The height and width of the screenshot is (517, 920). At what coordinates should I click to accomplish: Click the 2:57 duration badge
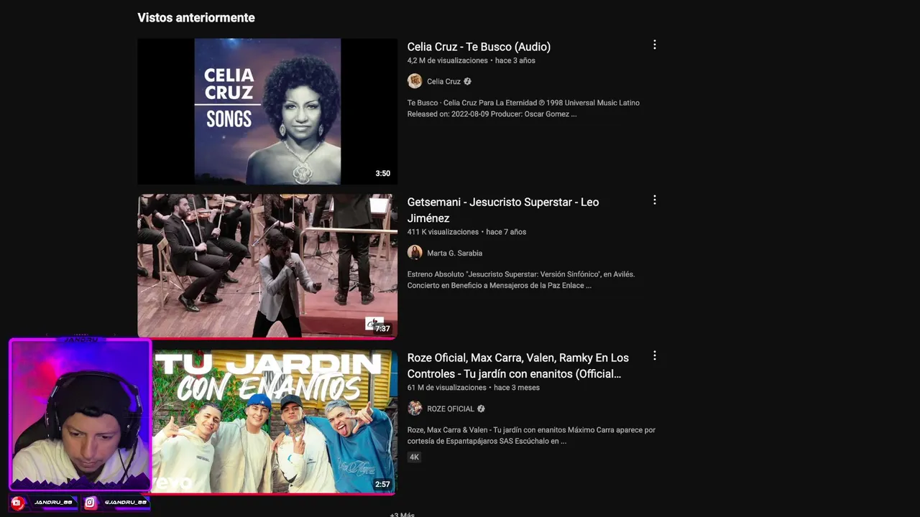click(x=382, y=485)
